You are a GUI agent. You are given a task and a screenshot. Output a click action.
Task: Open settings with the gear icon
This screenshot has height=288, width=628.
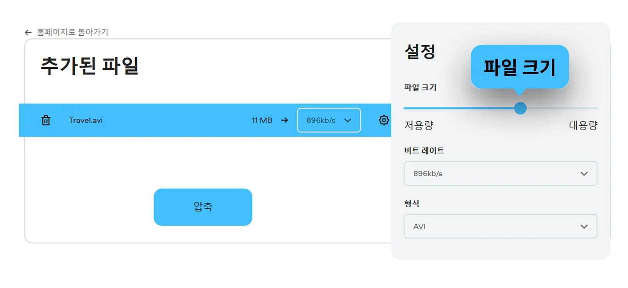pyautogui.click(x=384, y=120)
